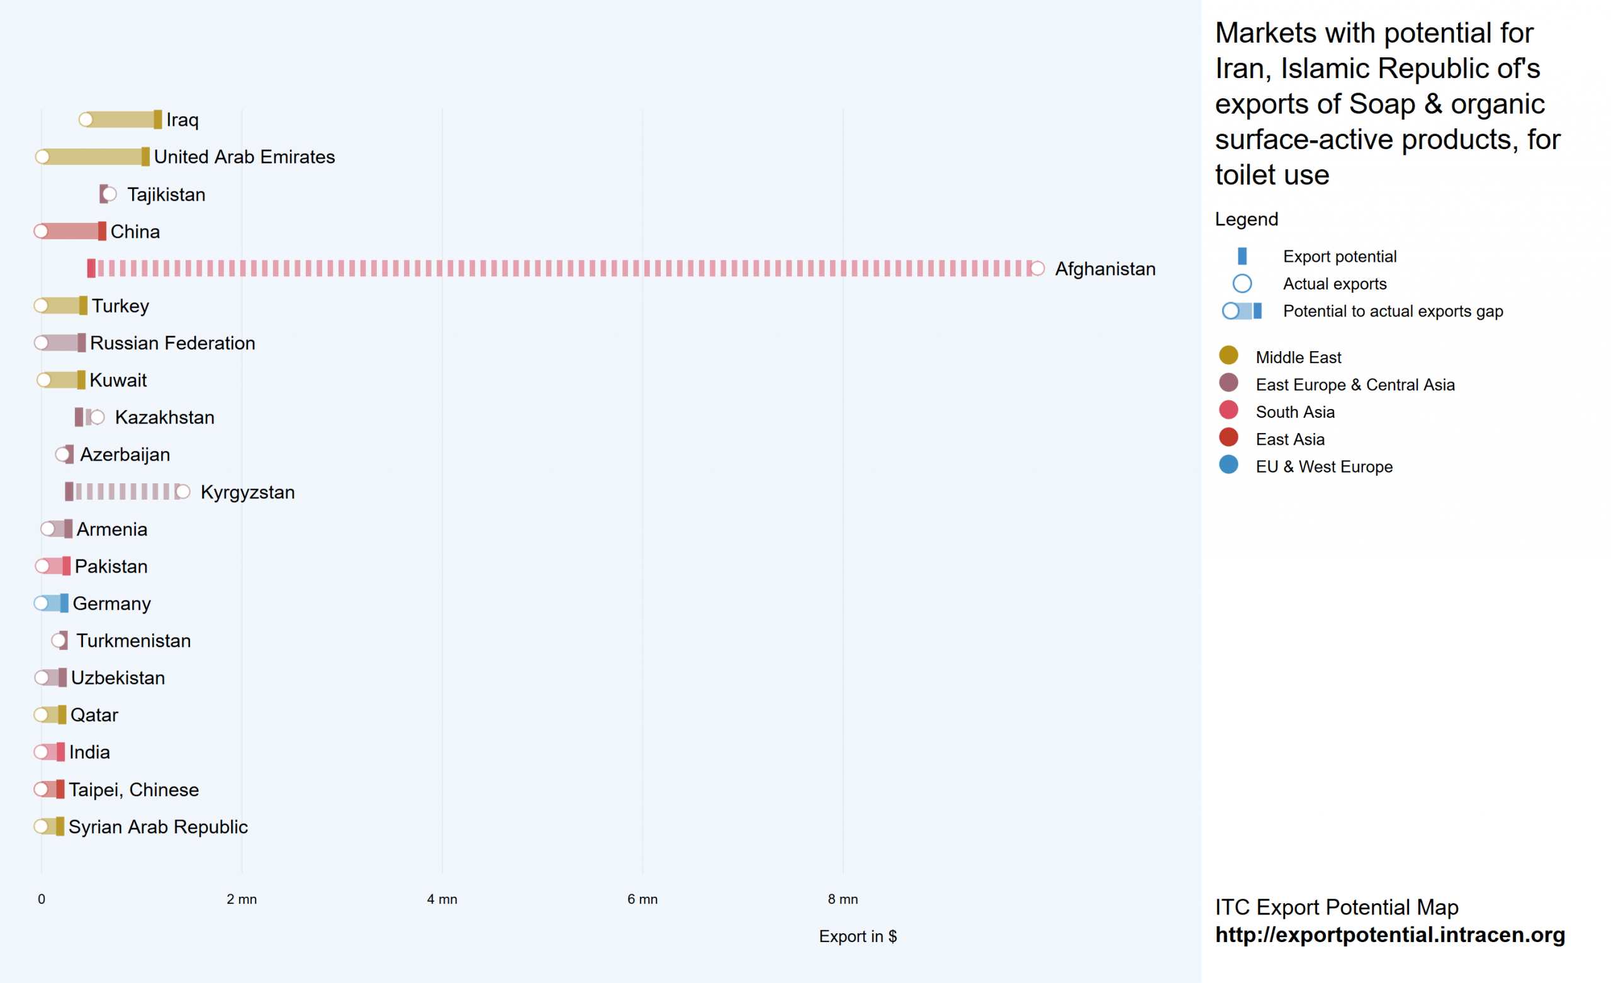Click the Potential to actual exports gap legend
Viewport: 1611px width, 983px height.
point(1242,312)
